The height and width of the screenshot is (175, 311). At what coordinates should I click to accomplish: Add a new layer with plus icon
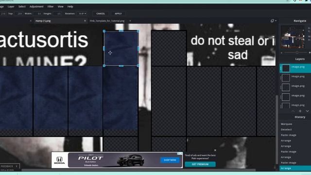300,111
